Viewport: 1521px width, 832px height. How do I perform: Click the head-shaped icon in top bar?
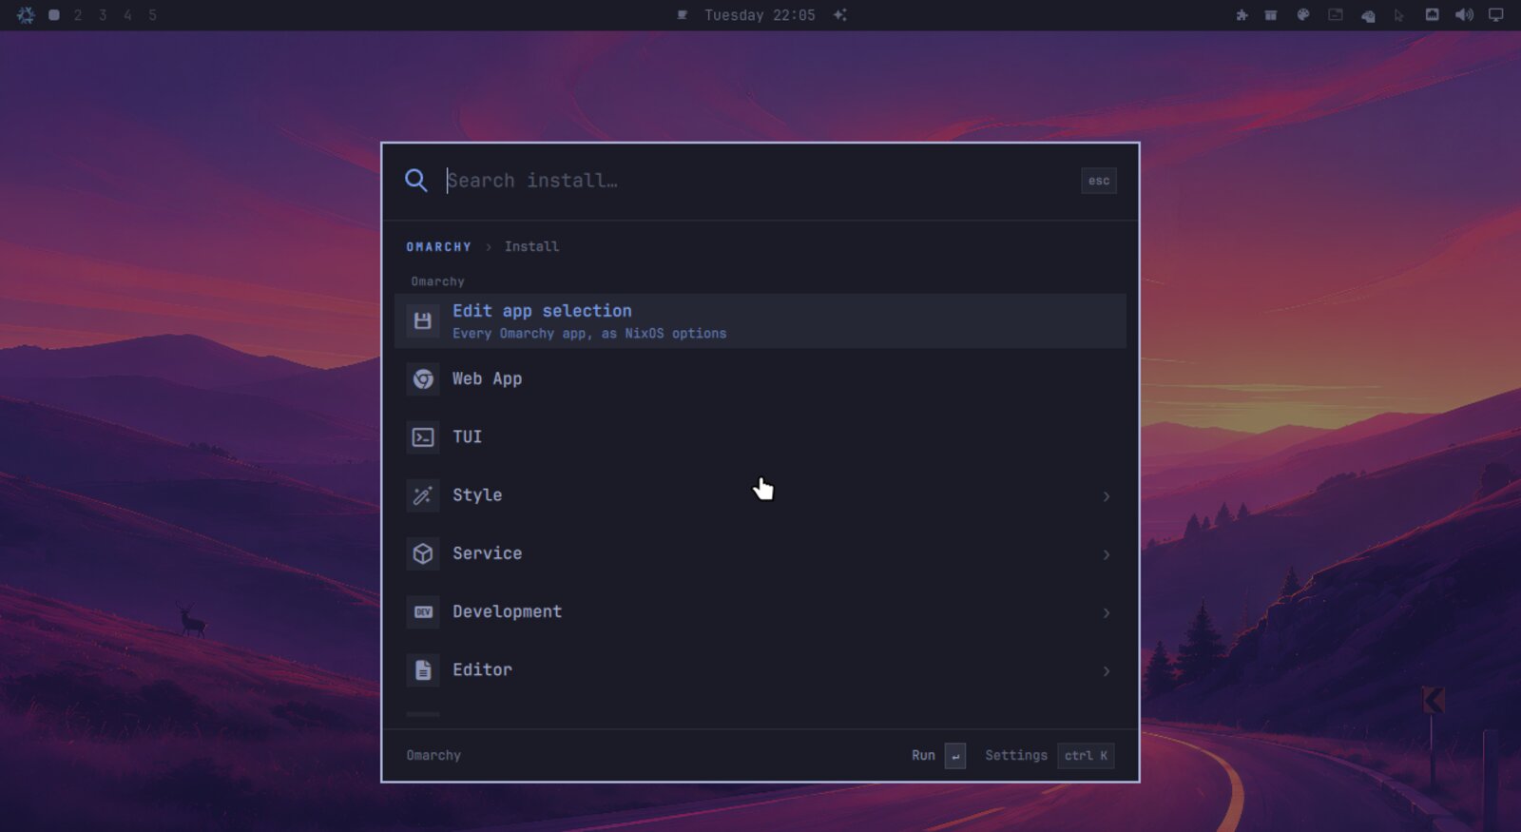pyautogui.click(x=1368, y=15)
